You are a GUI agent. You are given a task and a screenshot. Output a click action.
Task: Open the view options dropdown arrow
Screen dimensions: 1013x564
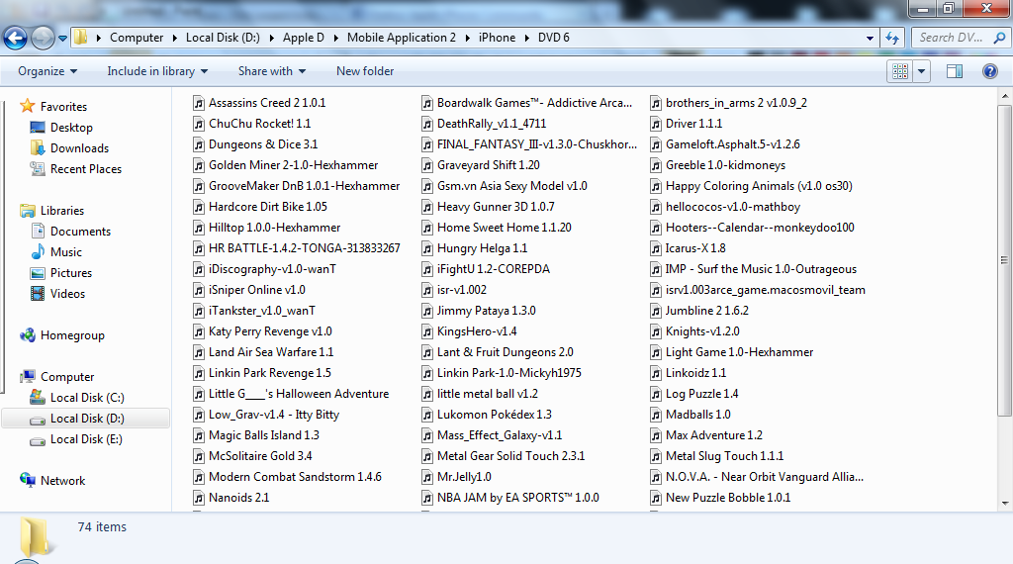click(x=921, y=71)
